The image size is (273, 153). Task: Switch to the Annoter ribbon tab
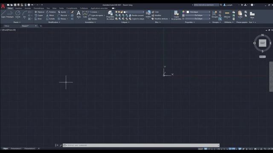28,8
